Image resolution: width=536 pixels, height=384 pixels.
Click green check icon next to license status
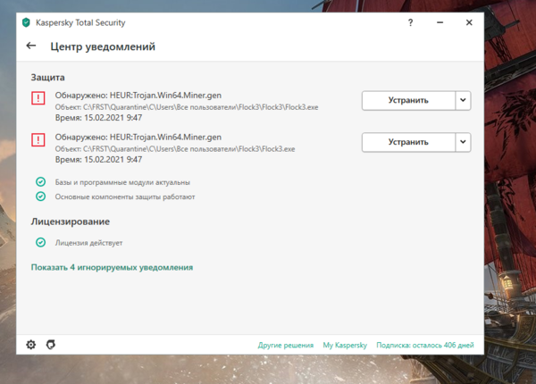click(x=41, y=243)
